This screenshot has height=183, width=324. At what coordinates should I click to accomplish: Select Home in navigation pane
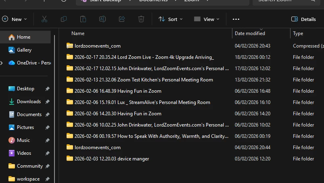coord(25,37)
